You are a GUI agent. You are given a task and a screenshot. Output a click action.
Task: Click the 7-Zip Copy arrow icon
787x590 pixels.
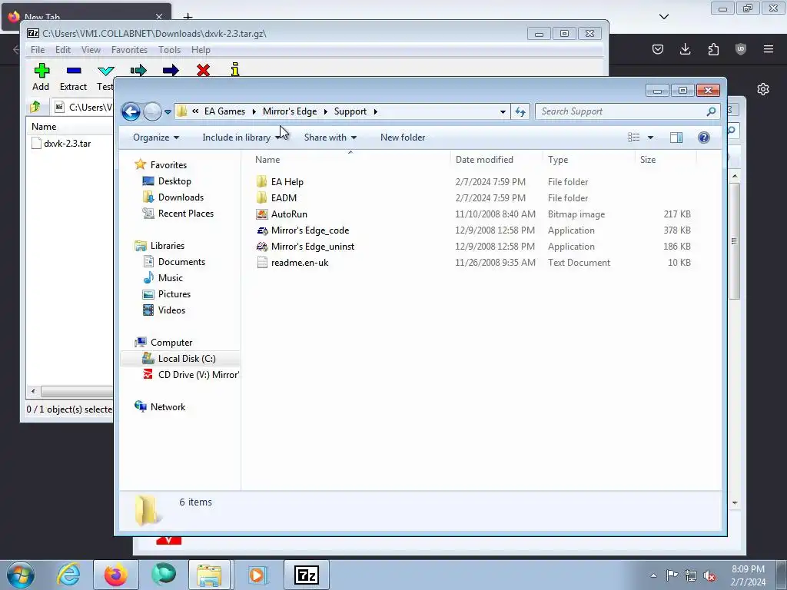(138, 70)
